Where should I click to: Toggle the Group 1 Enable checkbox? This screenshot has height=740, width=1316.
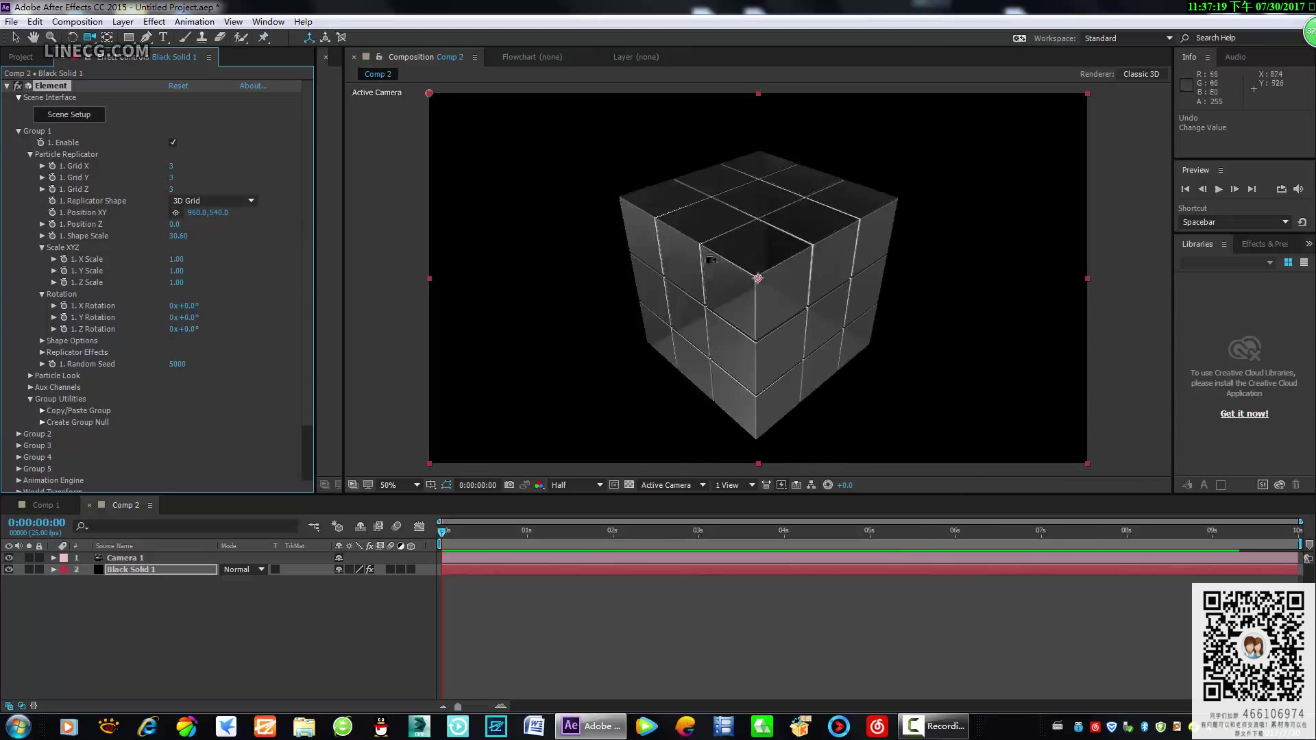(x=173, y=143)
